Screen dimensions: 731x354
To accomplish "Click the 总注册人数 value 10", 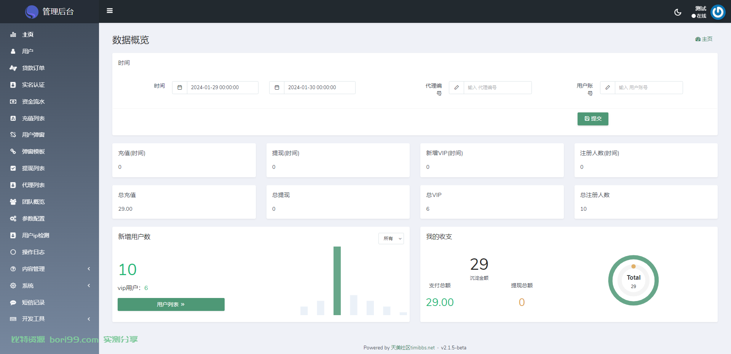I will pyautogui.click(x=583, y=209).
